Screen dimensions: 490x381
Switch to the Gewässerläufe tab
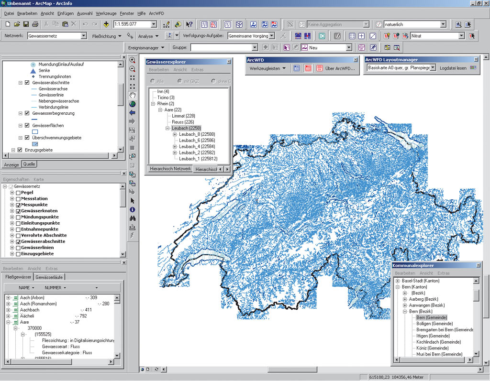point(49,277)
